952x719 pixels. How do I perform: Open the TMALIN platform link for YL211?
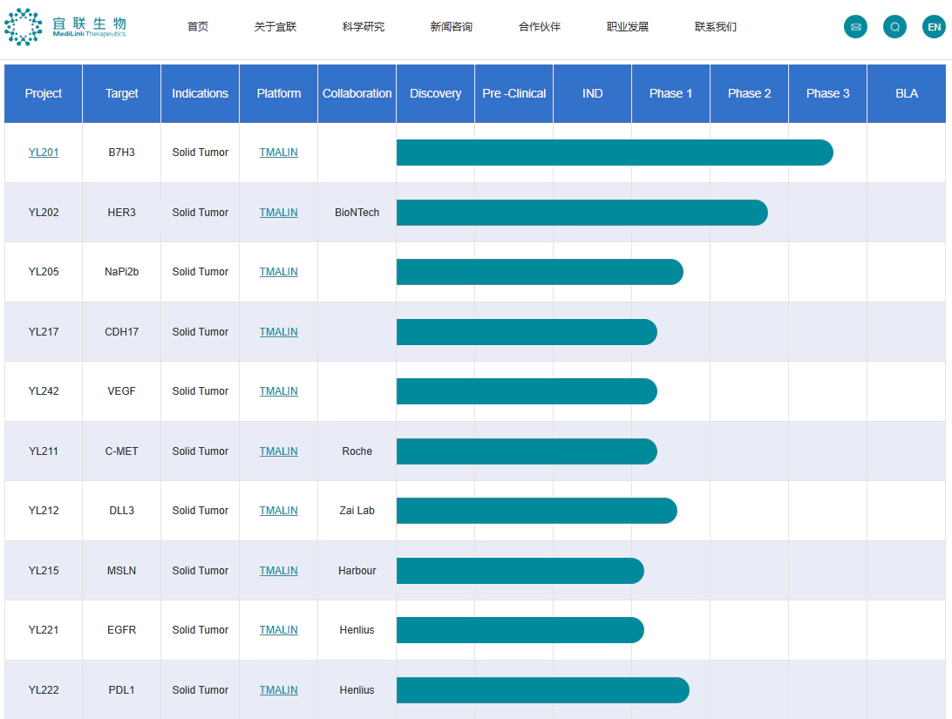pyautogui.click(x=278, y=451)
